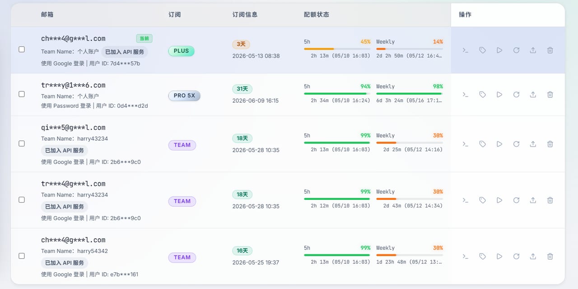Click the expiry date 2026-05-13 08:38

(256, 56)
